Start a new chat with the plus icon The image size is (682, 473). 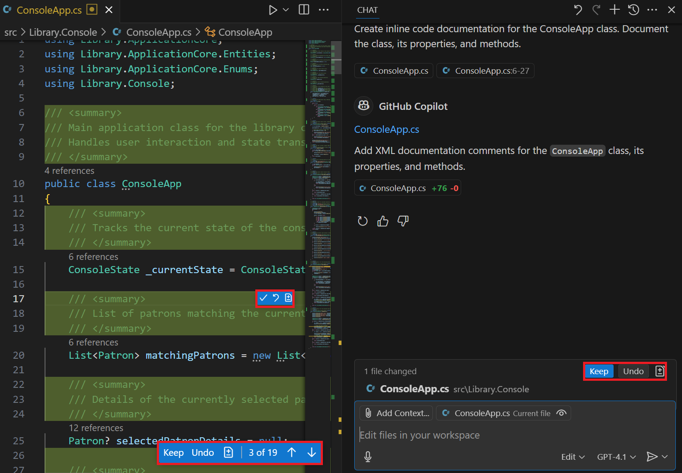coord(614,9)
